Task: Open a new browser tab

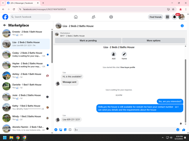Action: pyautogui.click(x=43, y=3)
